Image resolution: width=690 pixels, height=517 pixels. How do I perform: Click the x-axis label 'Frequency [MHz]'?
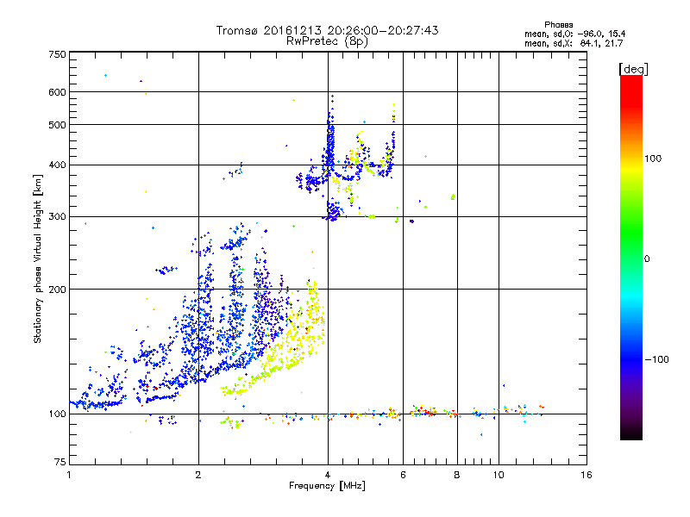[327, 486]
